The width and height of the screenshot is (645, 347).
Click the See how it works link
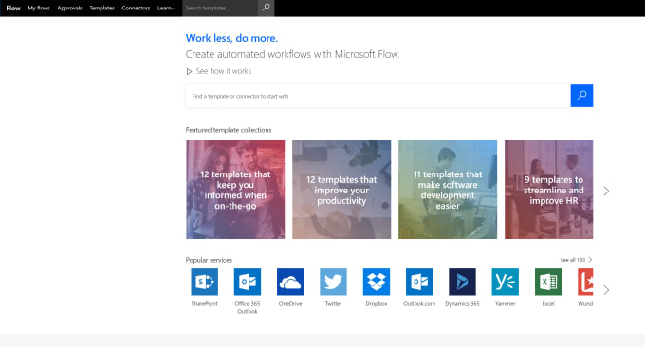(x=223, y=71)
